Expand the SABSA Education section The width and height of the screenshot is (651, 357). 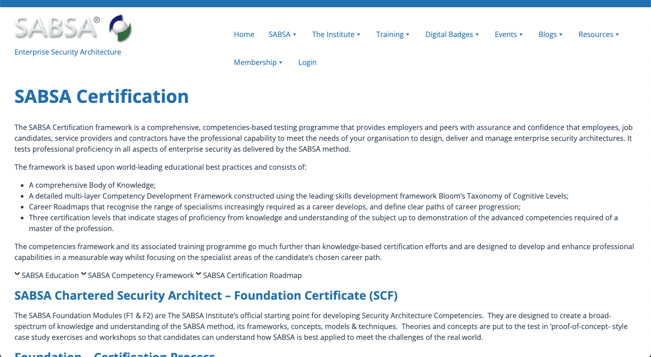[x=47, y=275]
